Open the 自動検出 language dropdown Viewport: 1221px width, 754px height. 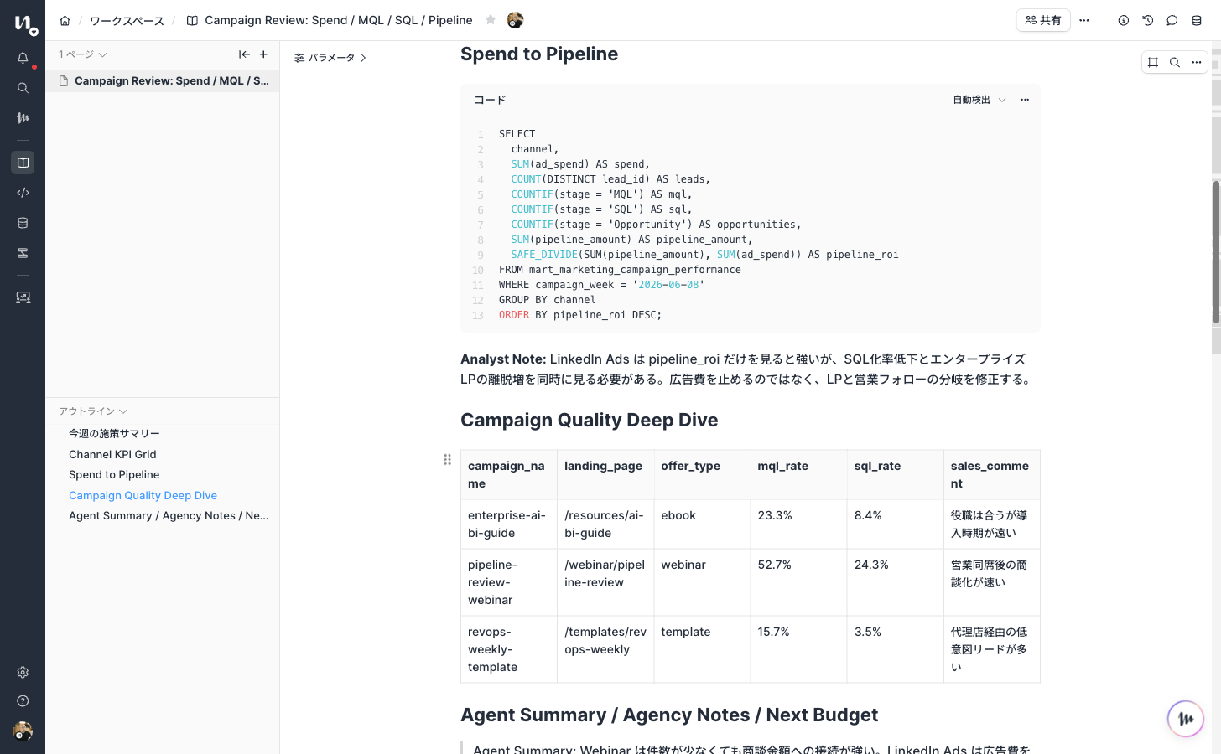[979, 100]
